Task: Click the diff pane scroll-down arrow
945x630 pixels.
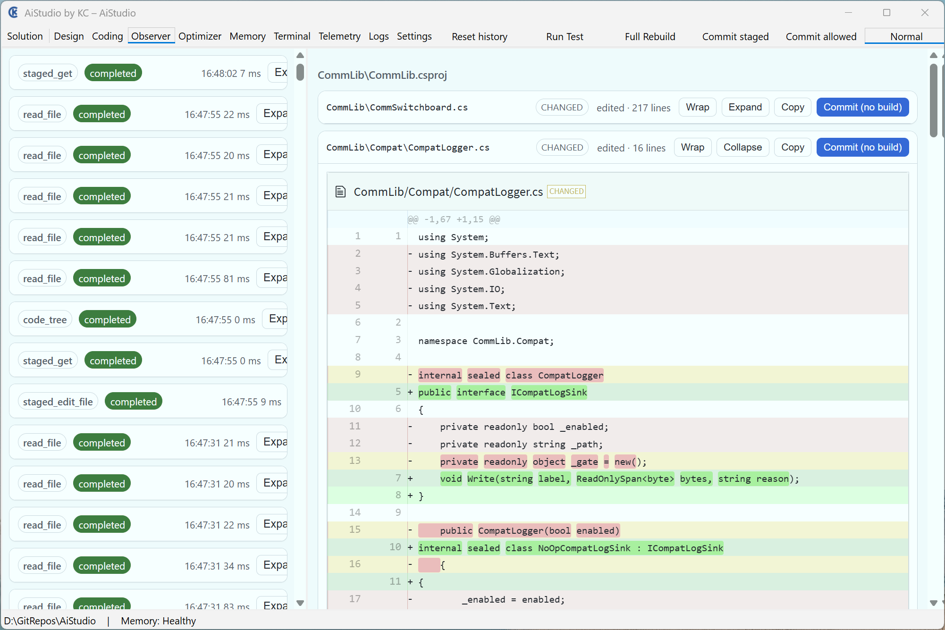Action: click(933, 603)
